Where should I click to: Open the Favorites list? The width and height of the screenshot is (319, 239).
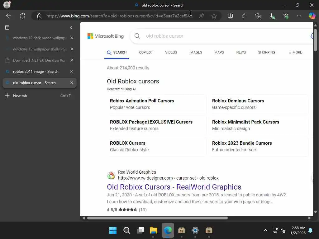coord(244,16)
